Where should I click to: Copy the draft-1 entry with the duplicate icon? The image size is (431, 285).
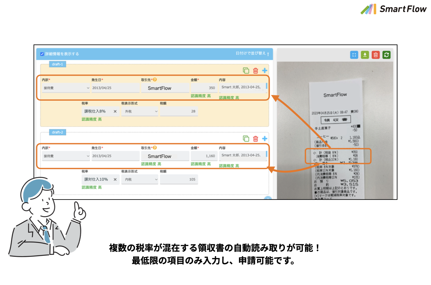pos(246,71)
